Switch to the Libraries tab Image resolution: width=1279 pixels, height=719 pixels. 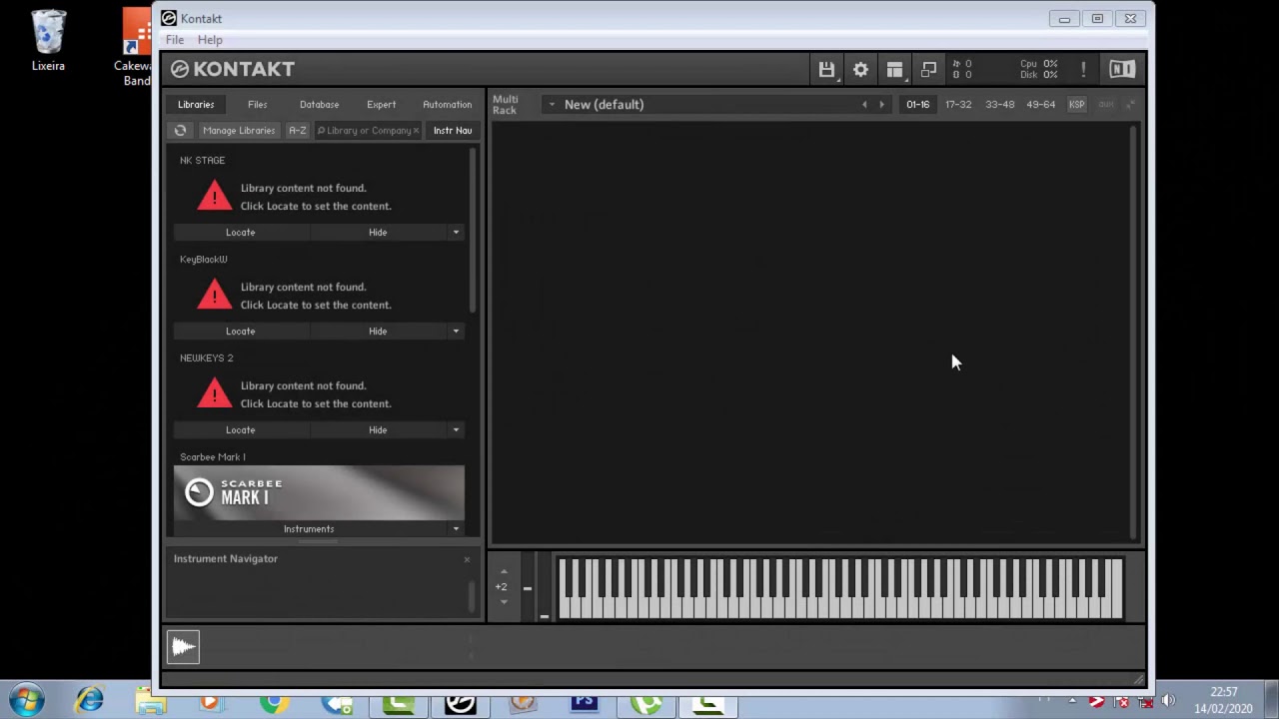click(x=196, y=104)
